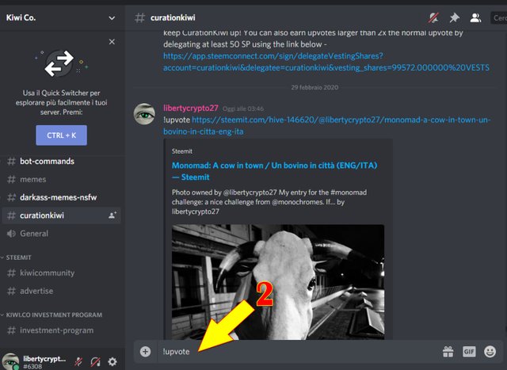
Task: Toggle channel notification mute bell icon
Action: [433, 17]
